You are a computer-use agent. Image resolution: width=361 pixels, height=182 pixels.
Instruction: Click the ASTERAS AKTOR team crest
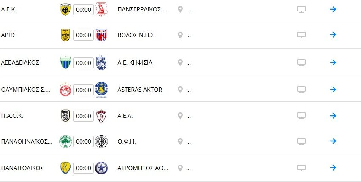click(x=101, y=89)
